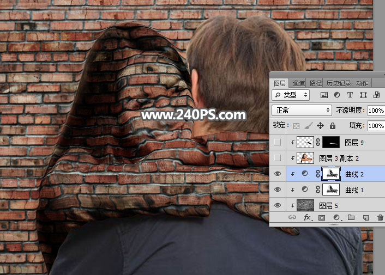
Task: Delete layer trash icon
Action: click(x=380, y=218)
